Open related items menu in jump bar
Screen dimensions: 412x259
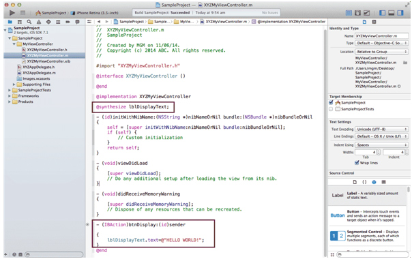(89, 22)
